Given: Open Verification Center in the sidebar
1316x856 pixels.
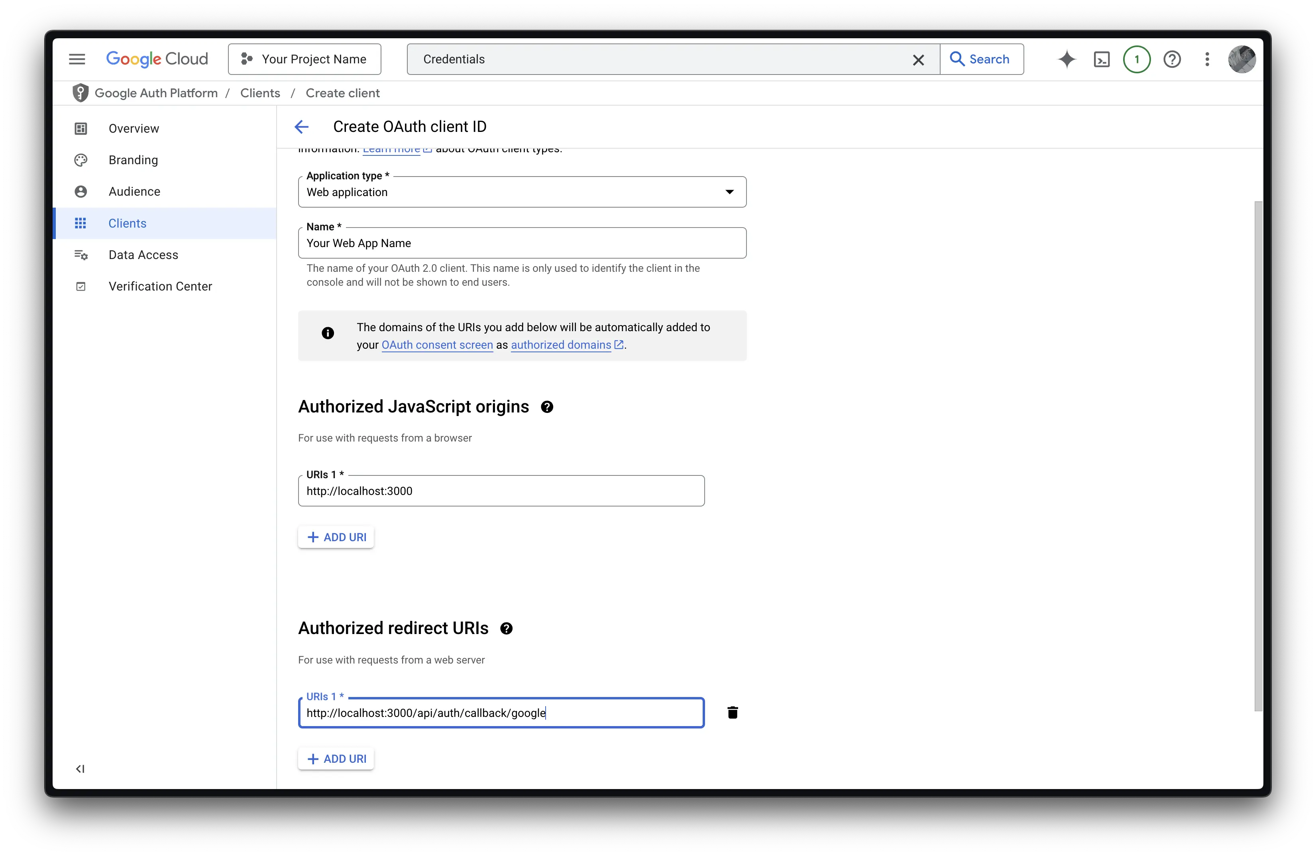Looking at the screenshot, I should 165,287.
